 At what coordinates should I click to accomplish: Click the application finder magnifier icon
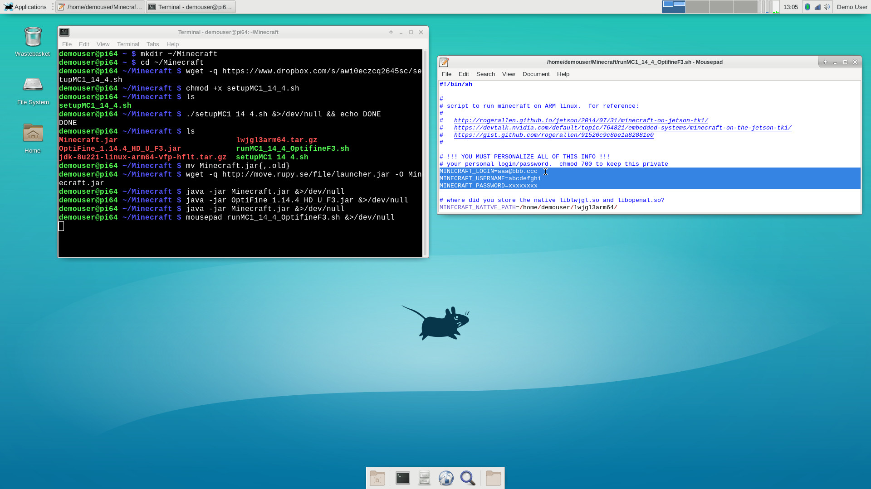[x=468, y=478]
